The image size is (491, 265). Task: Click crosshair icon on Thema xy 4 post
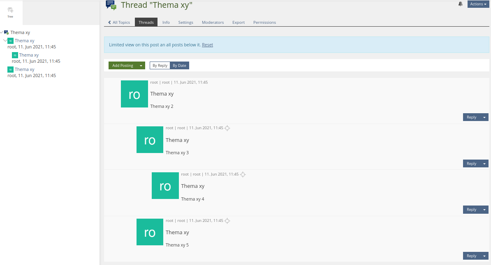click(243, 174)
